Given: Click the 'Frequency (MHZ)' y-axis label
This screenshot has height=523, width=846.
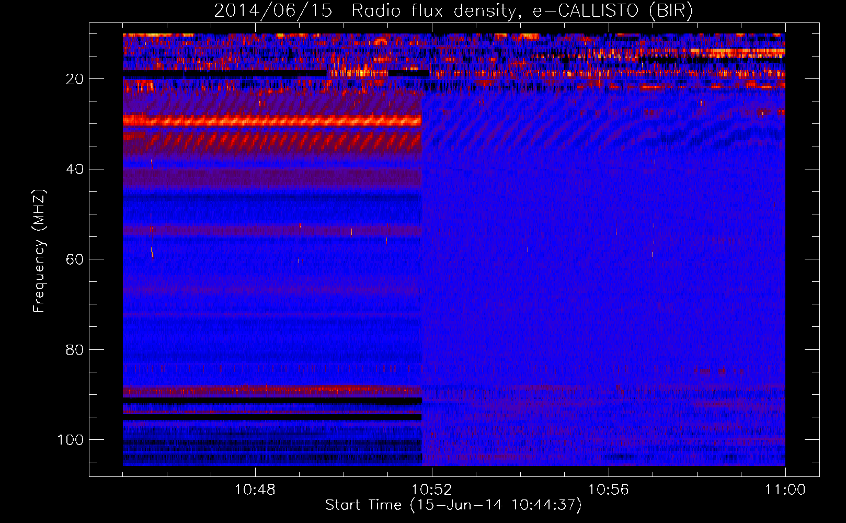Looking at the screenshot, I should (x=39, y=251).
